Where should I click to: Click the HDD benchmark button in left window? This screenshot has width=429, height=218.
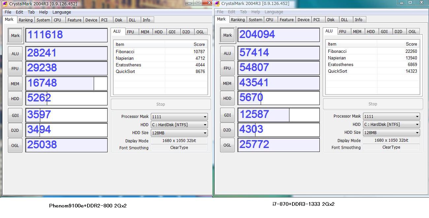(15, 99)
